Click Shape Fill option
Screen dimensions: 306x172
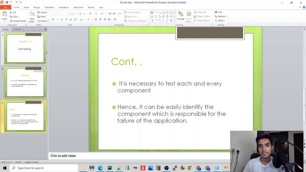point(200,12)
